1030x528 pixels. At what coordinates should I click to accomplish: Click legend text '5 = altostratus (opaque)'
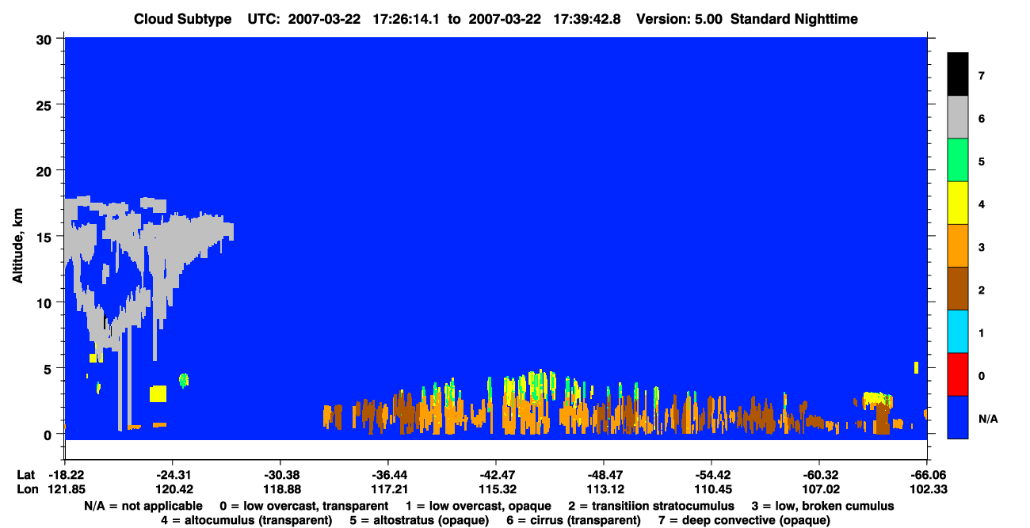pyautogui.click(x=420, y=520)
